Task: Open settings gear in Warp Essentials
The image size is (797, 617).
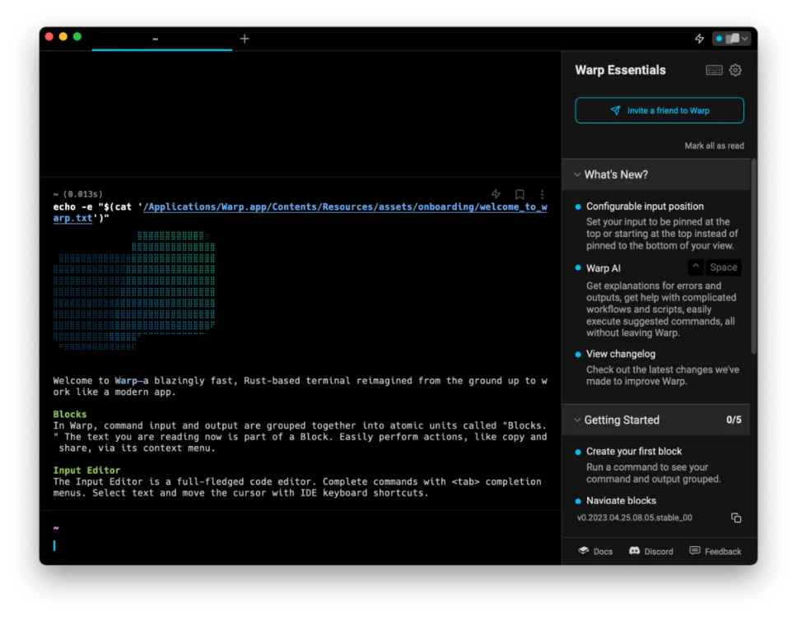Action: tap(735, 70)
